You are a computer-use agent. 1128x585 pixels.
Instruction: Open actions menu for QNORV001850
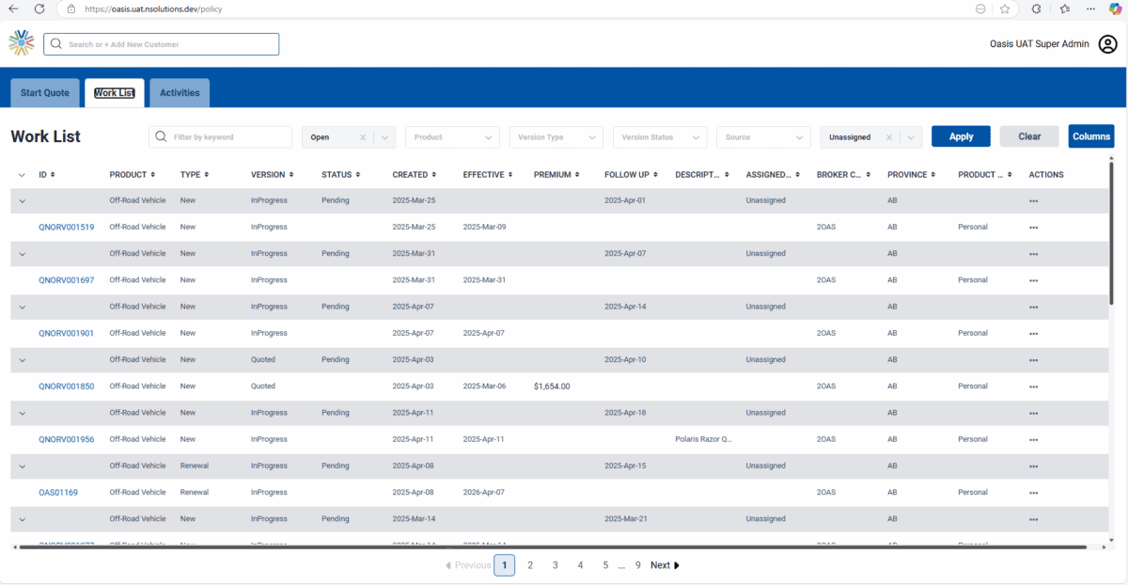coord(1033,387)
